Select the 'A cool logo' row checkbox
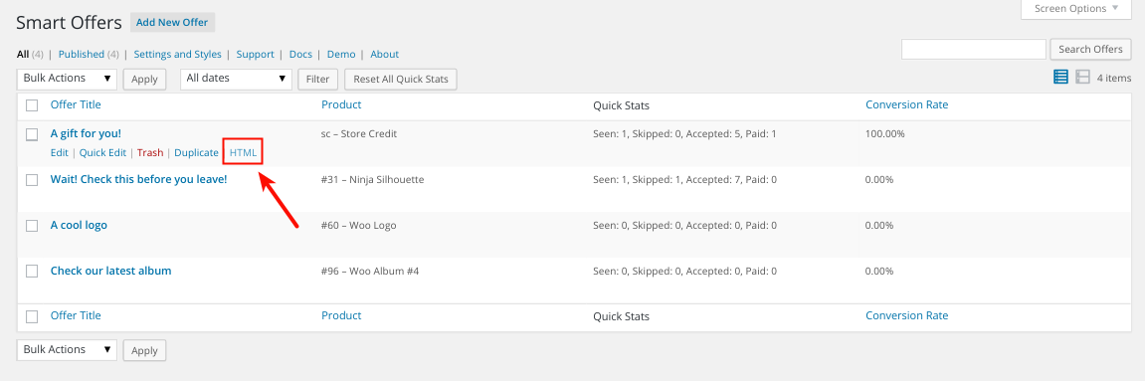Image resolution: width=1145 pixels, height=381 pixels. click(x=32, y=226)
